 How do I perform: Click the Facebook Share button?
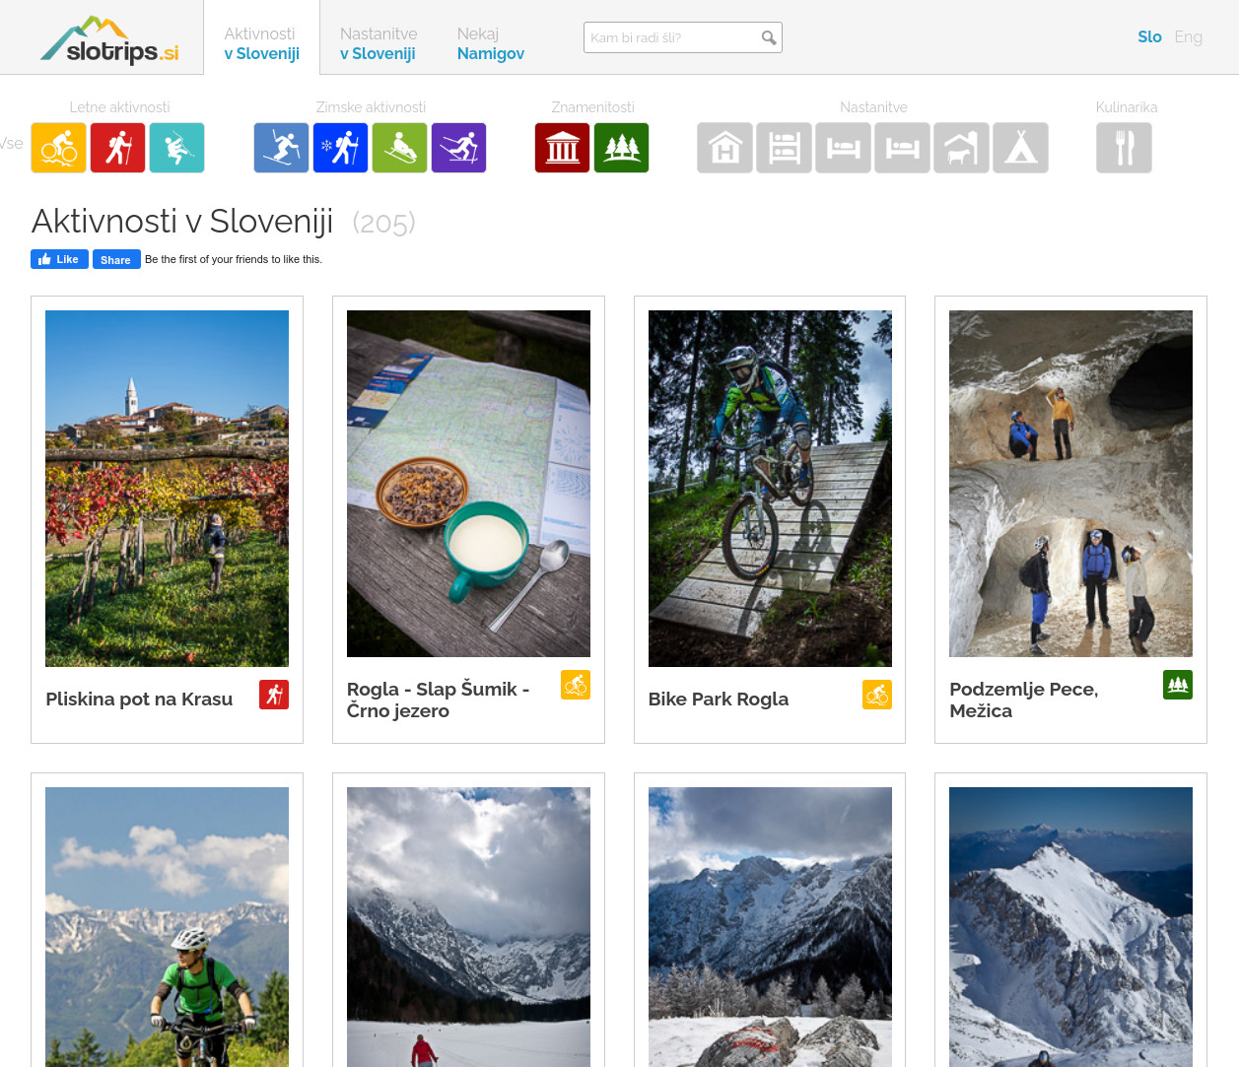pyautogui.click(x=116, y=260)
